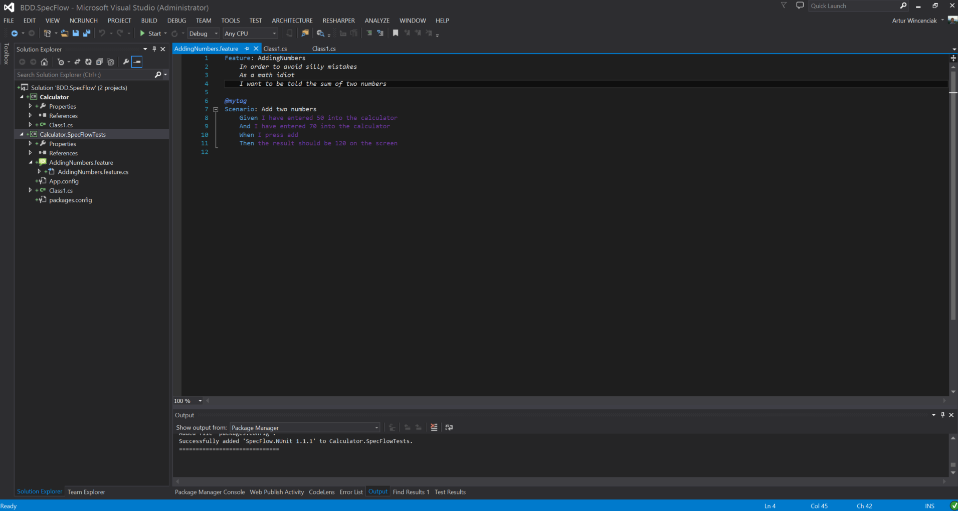Toggle Show All Files in Solution Explorer
This screenshot has height=511, width=958.
tap(111, 62)
